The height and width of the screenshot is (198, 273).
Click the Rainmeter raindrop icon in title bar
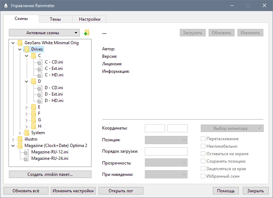(x=6, y=5)
